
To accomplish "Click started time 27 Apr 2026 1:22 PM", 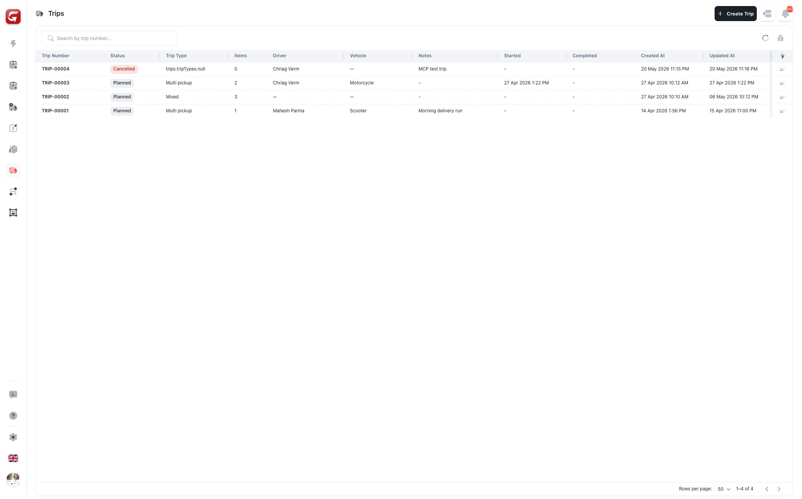I will click(526, 83).
